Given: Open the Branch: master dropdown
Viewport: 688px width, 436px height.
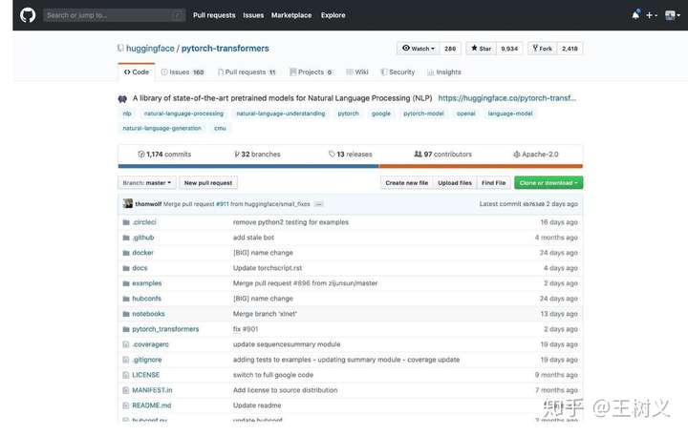Looking at the screenshot, I should coord(146,183).
